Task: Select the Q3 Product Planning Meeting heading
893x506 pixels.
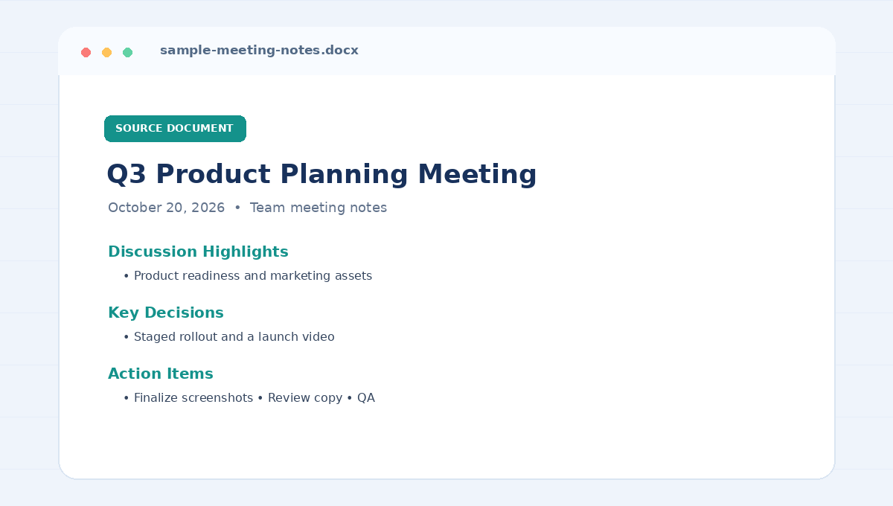Action: (x=321, y=174)
